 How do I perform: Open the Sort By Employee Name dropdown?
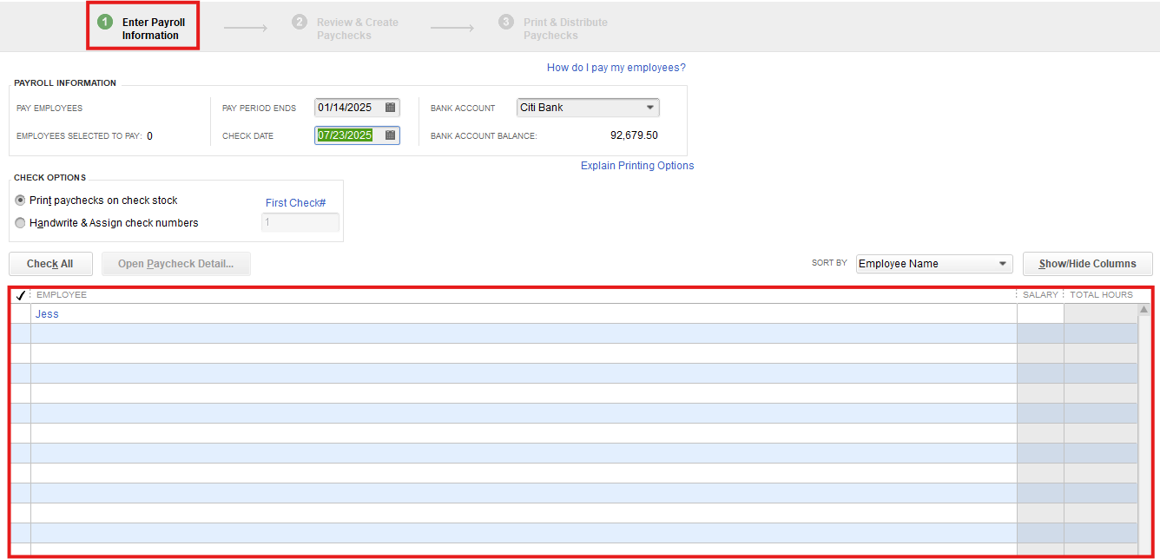[1003, 264]
